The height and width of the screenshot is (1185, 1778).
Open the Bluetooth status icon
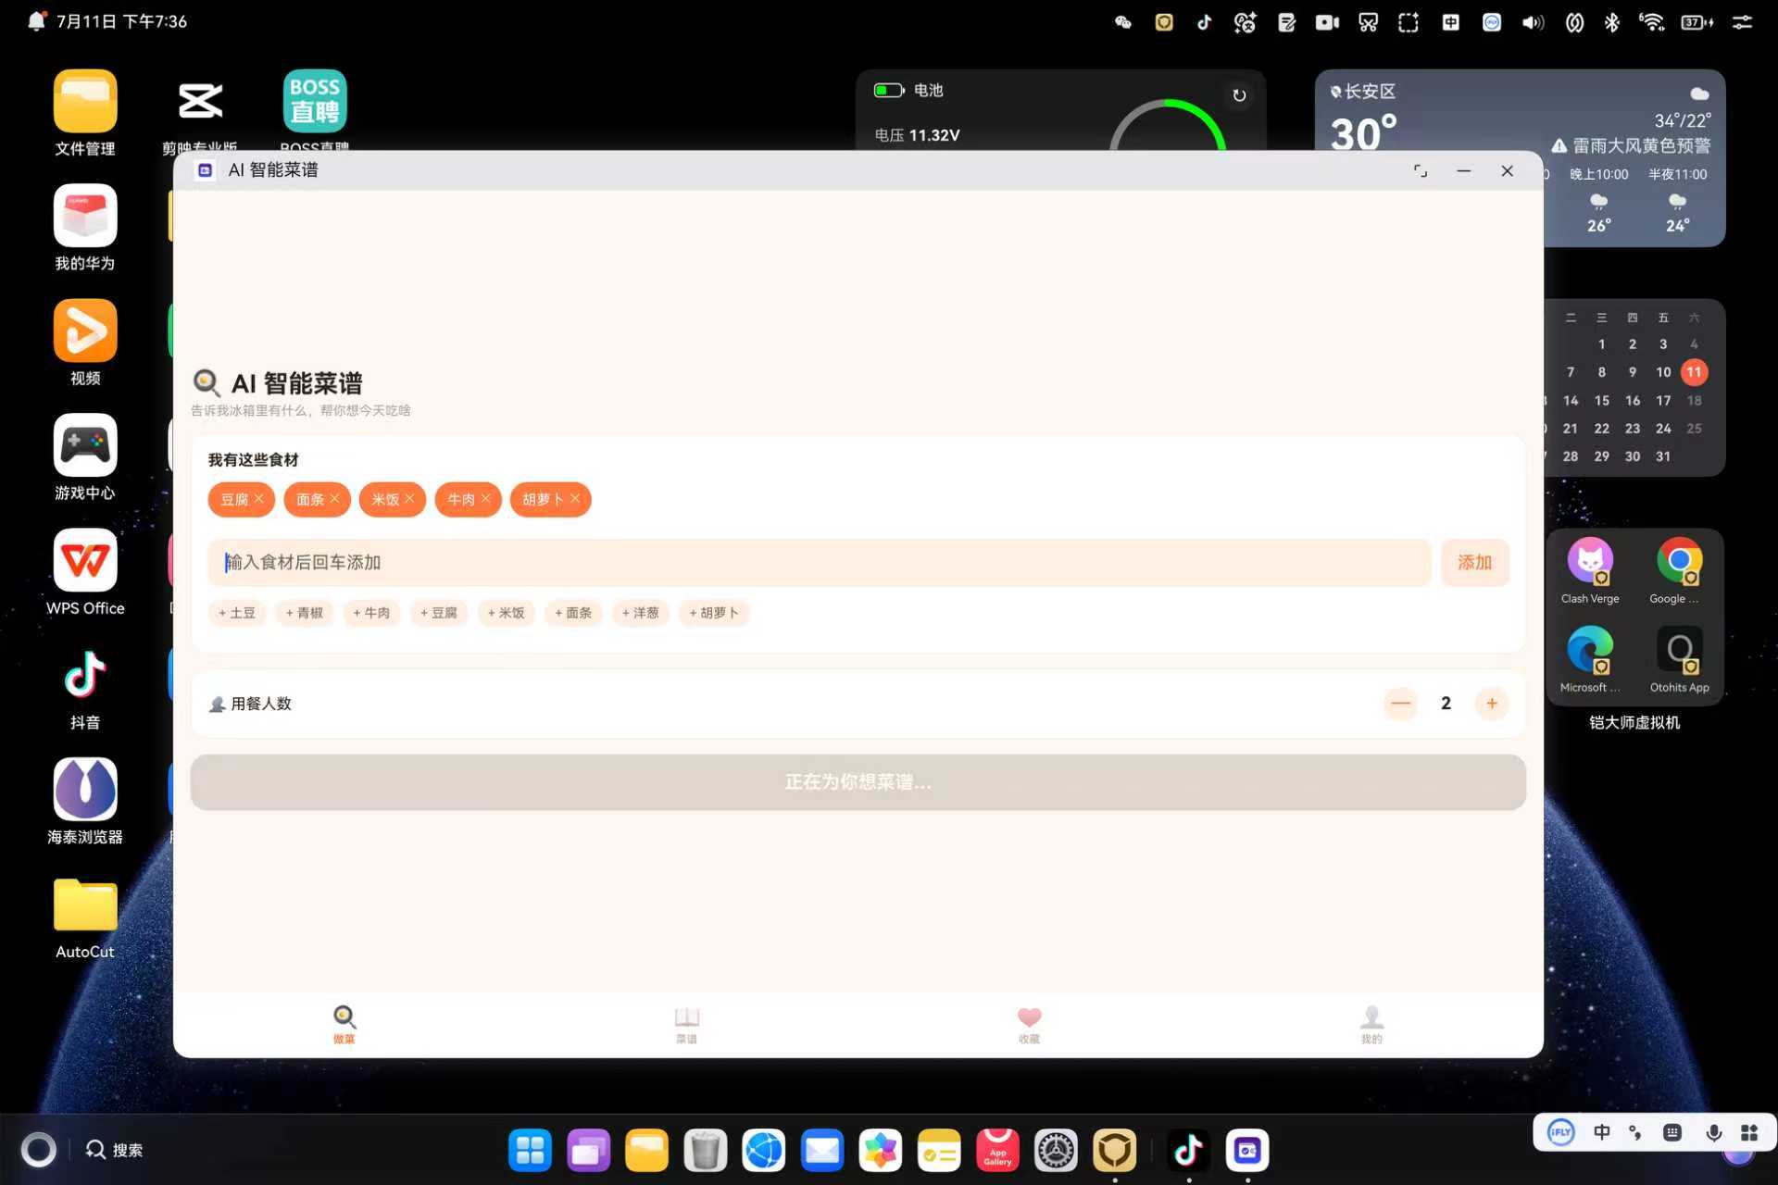(x=1611, y=22)
